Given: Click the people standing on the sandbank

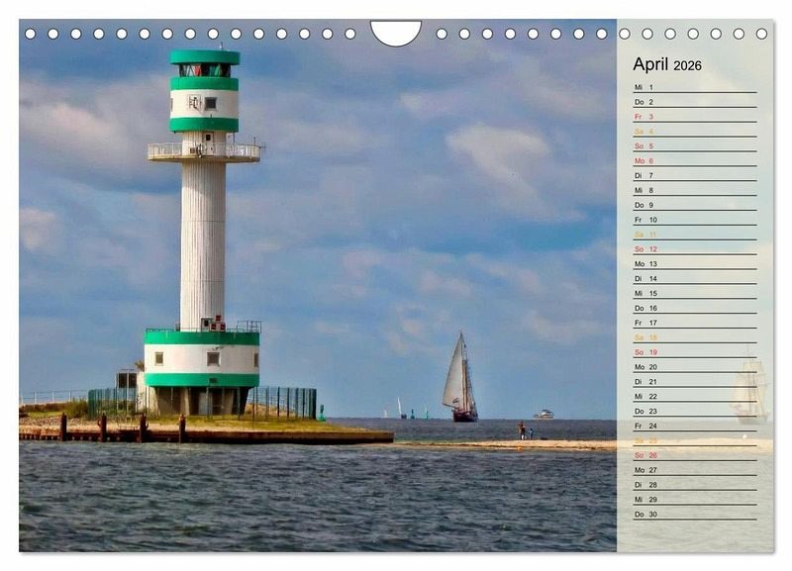Looking at the screenshot, I should click(524, 430).
